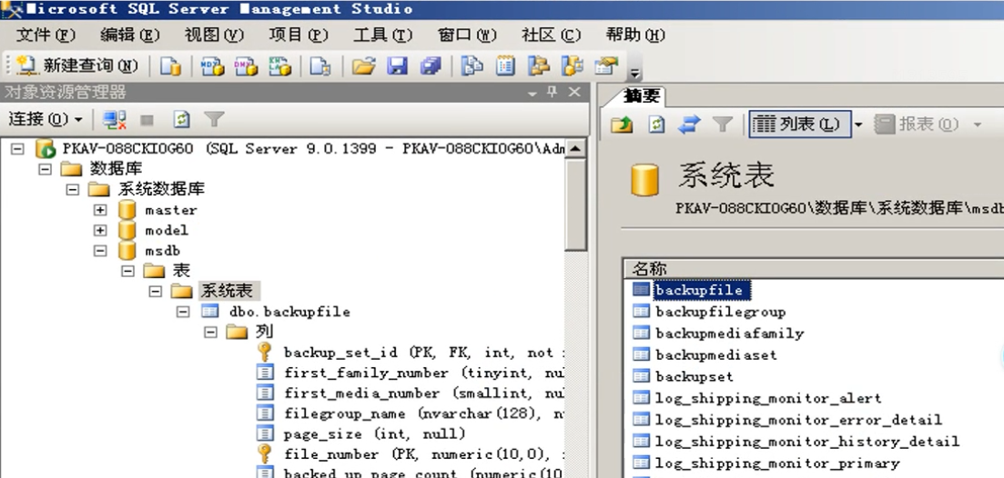Viewport: 1004px width, 478px height.
Task: Open the 文件(F) menu
Action: click(46, 35)
